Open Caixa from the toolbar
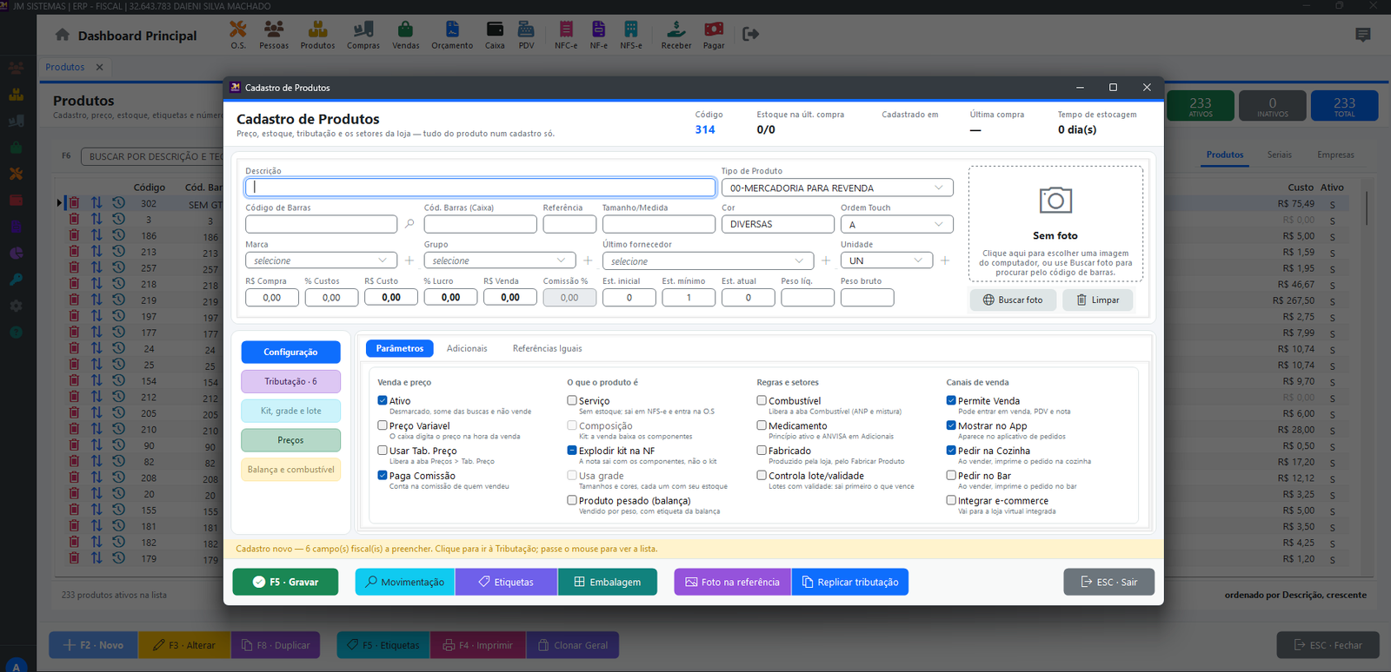 tap(495, 35)
